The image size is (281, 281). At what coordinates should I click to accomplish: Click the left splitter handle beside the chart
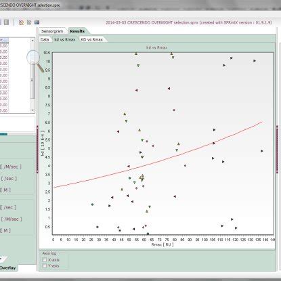coord(37,150)
